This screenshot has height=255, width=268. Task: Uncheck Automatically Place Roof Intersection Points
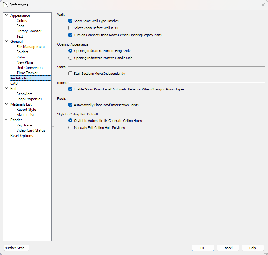71,105
